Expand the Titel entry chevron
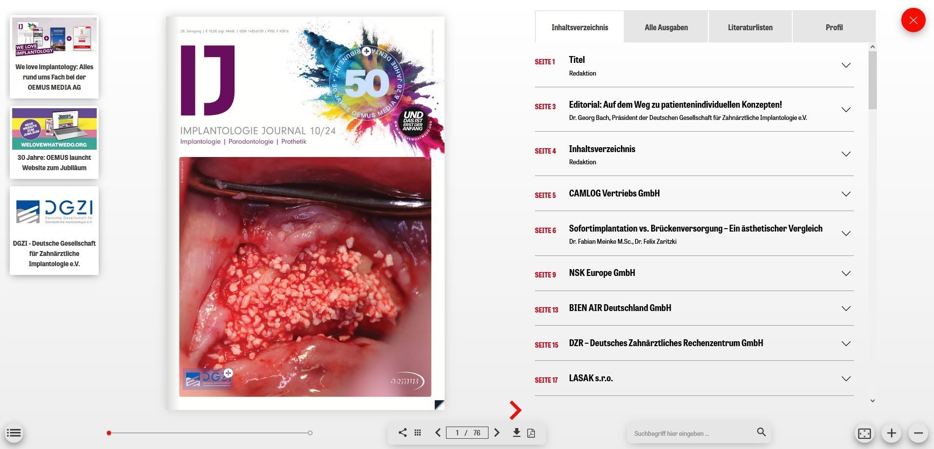 [846, 65]
